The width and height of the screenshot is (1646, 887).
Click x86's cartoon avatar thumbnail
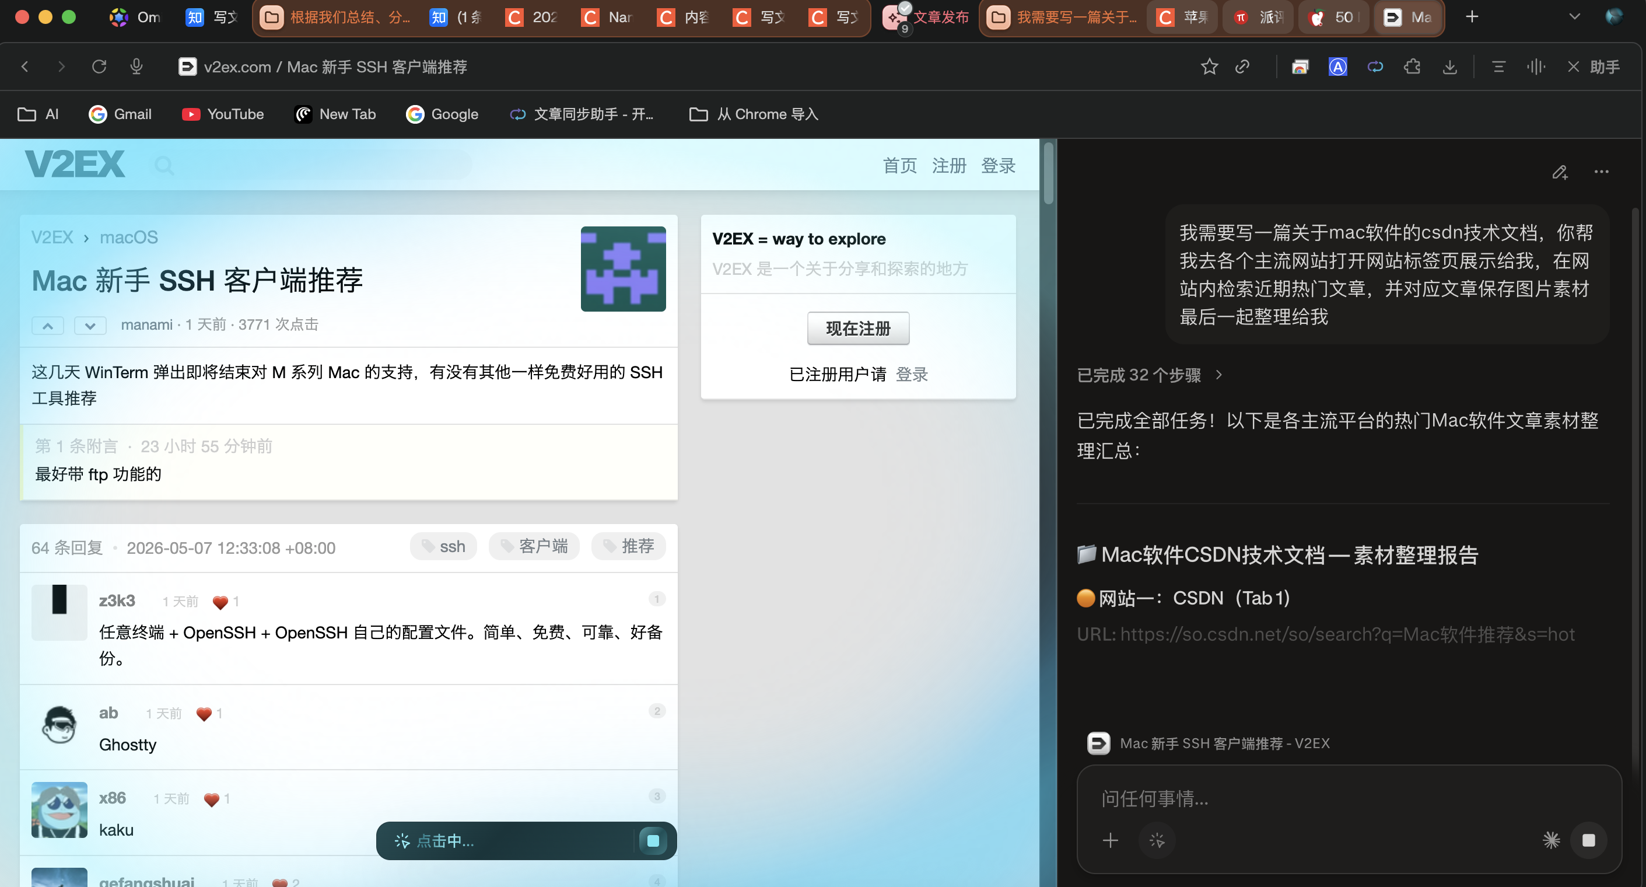pos(59,809)
